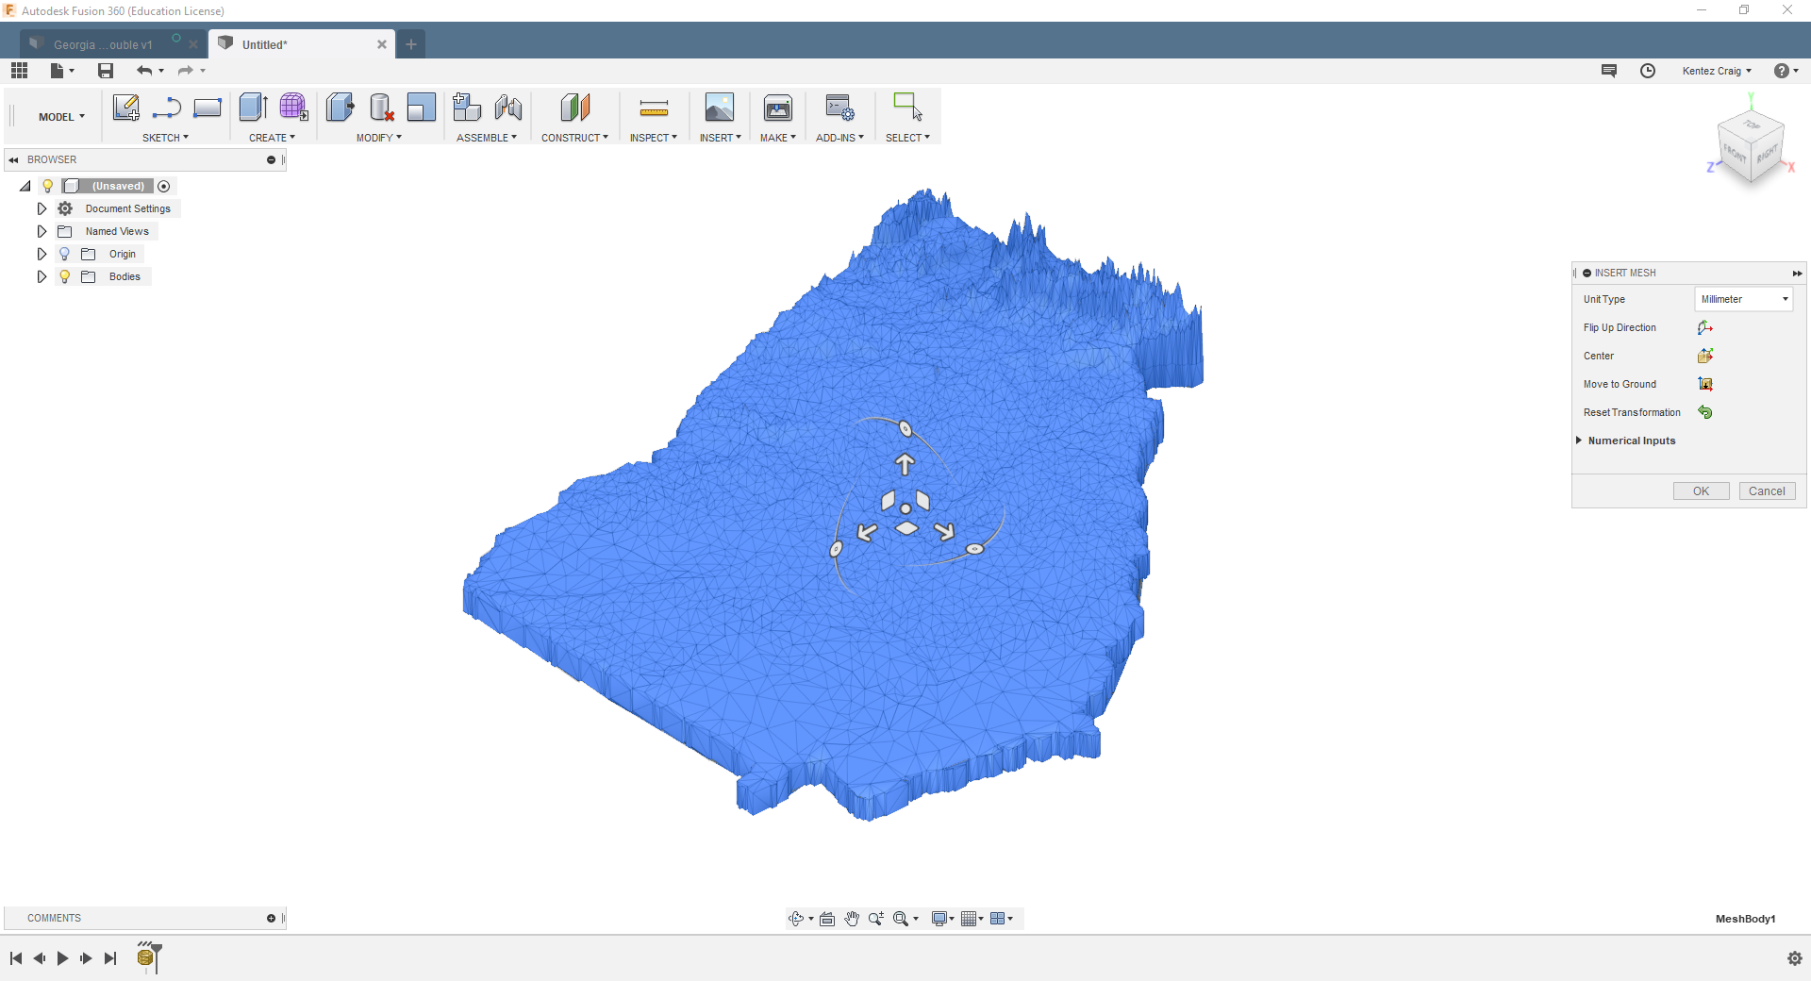
Task: Toggle the Origin folder visibility bulb
Action: [x=64, y=254]
